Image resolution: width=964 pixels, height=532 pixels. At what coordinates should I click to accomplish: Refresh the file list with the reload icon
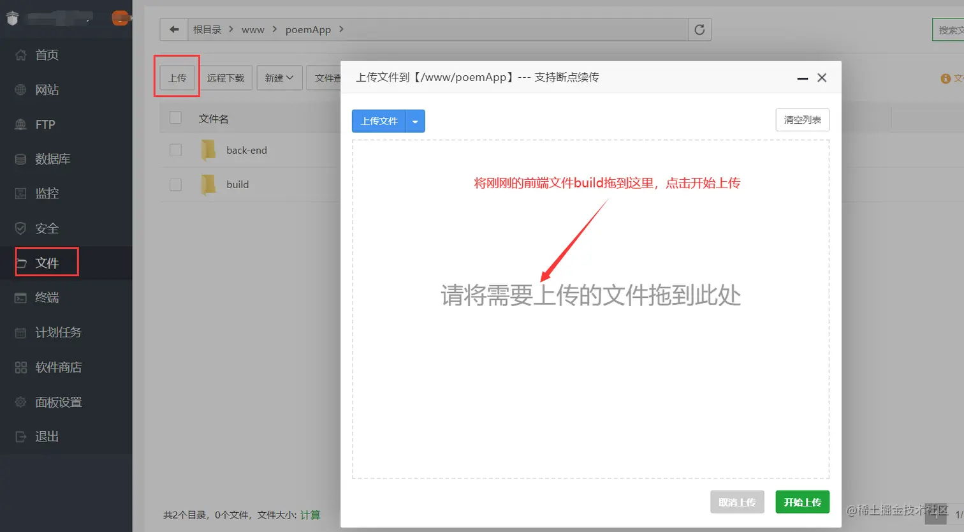tap(699, 29)
